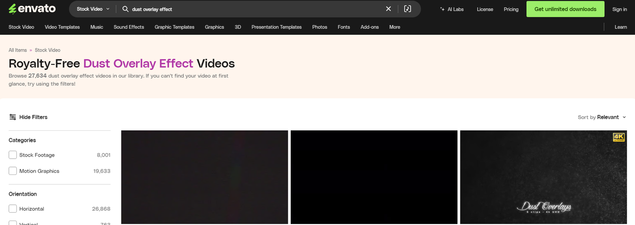Clear the search text with X icon

(x=388, y=9)
